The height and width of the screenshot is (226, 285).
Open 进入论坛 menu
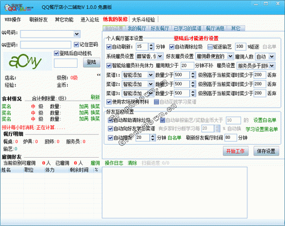pyautogui.click(x=89, y=19)
